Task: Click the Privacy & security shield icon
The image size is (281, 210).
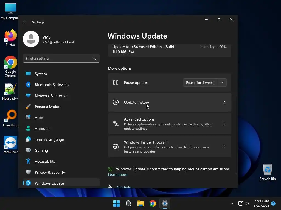Action: 28,172
